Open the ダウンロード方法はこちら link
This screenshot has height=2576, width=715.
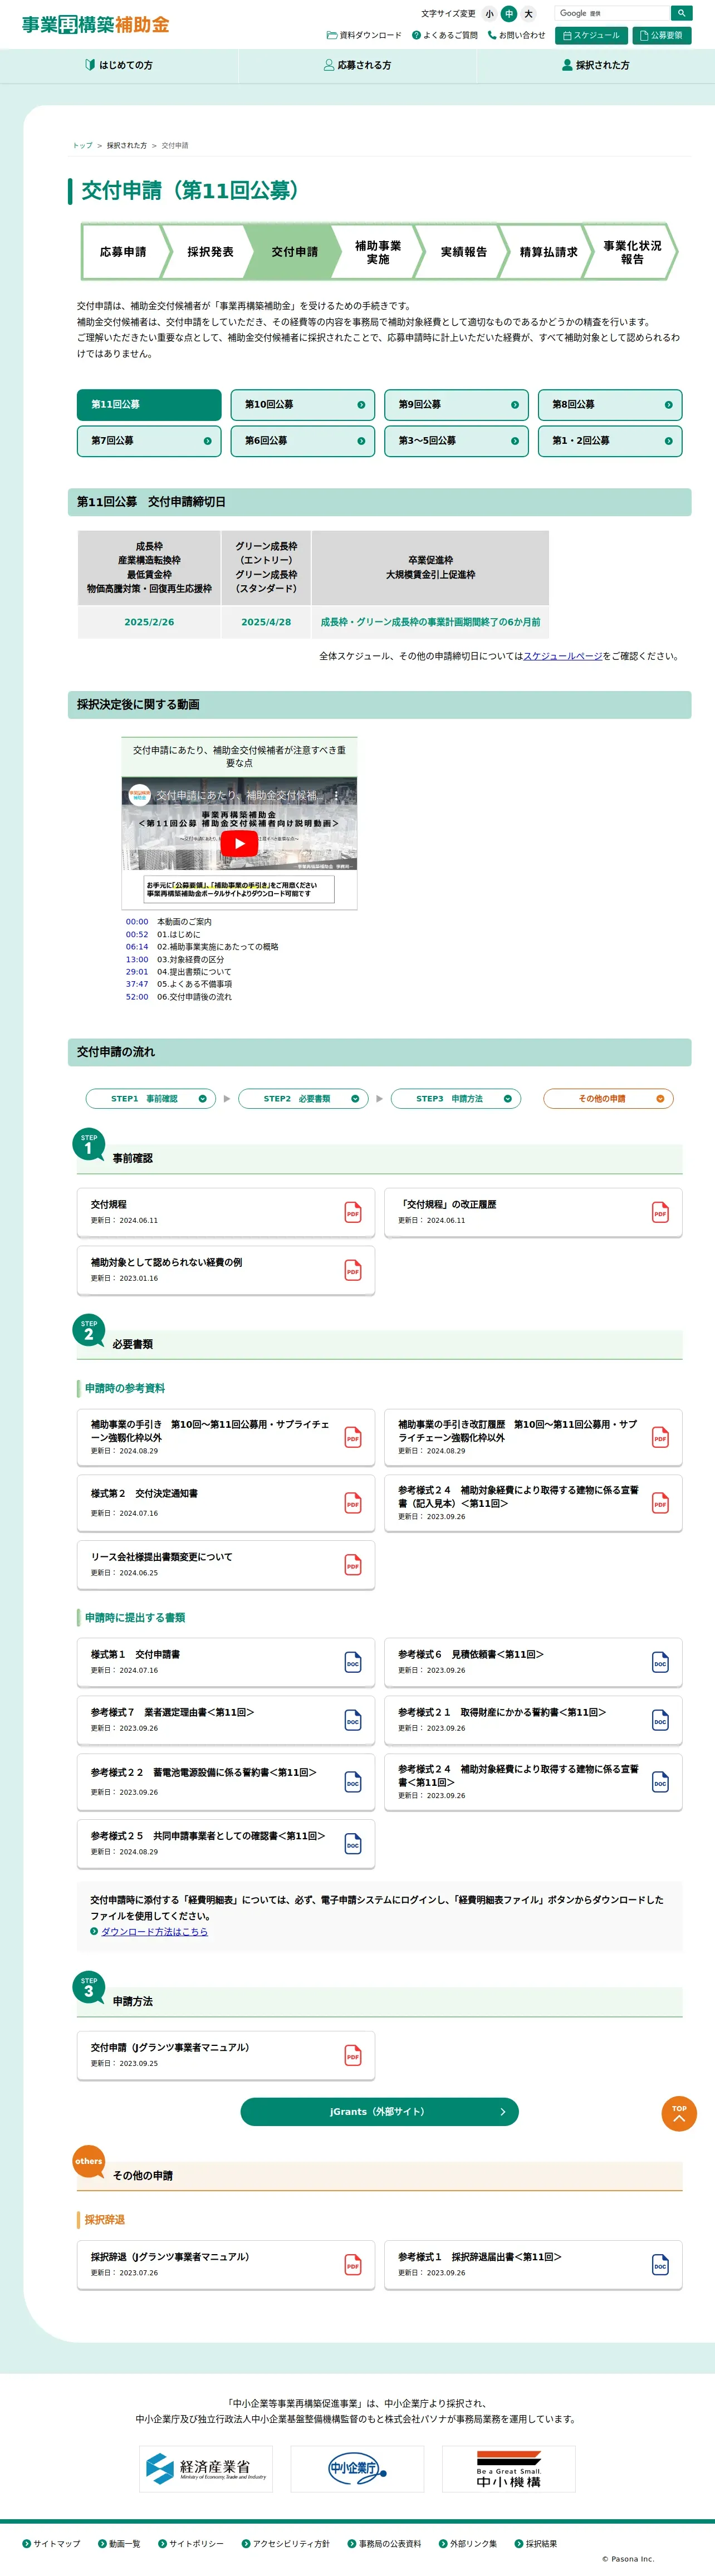(x=154, y=1931)
